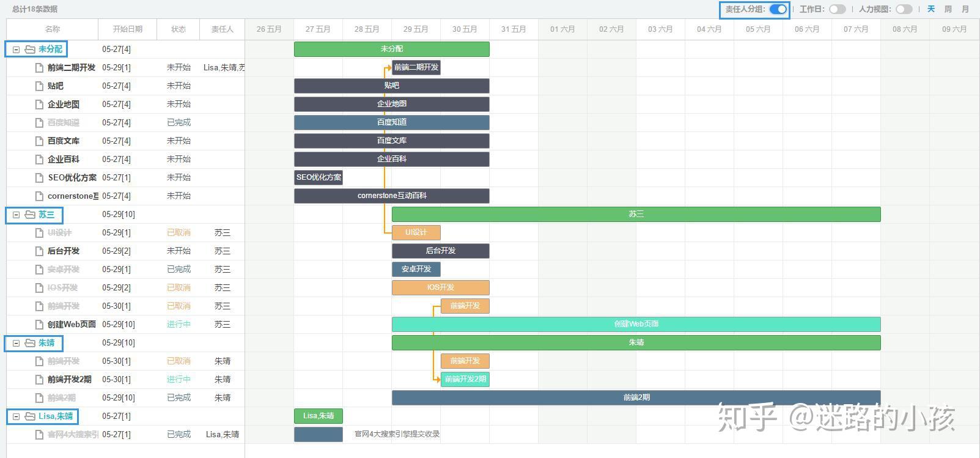This screenshot has height=458, width=980.
Task: Click the 开始日期 column header
Action: pyautogui.click(x=127, y=29)
